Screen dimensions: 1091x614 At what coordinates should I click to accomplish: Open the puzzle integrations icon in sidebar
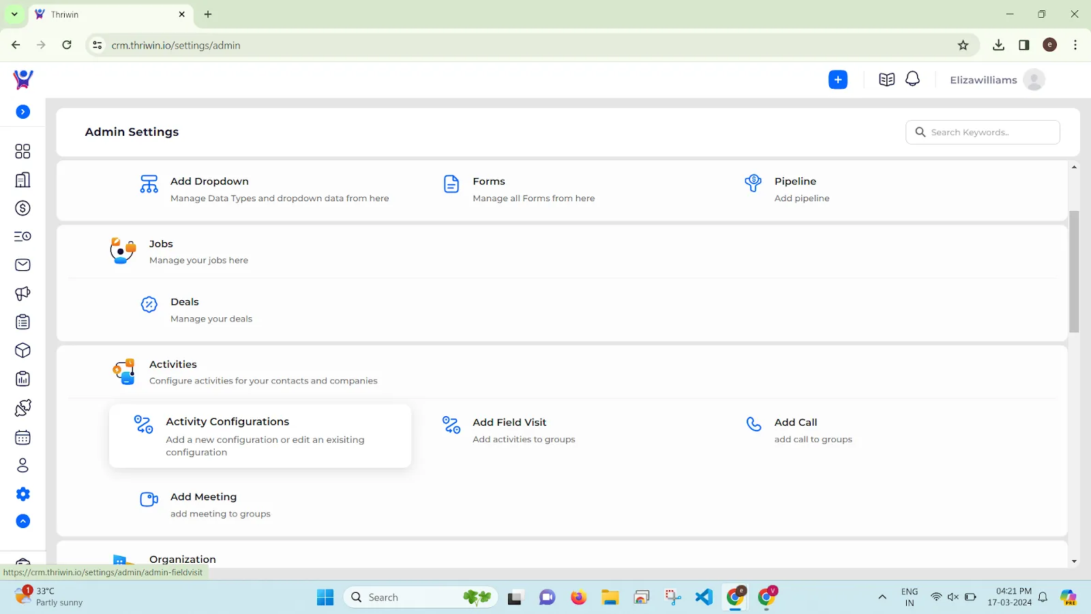tap(23, 408)
